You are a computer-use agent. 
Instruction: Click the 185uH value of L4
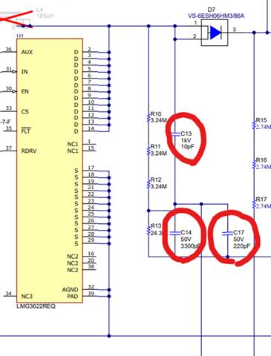pyautogui.click(x=45, y=16)
